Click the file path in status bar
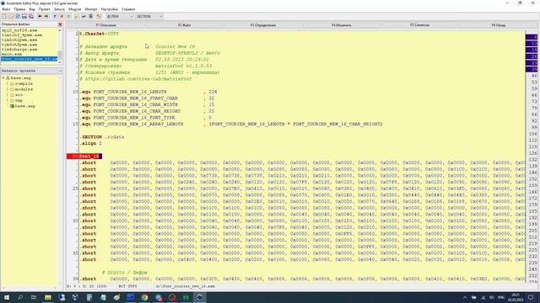This screenshot has width=540, height=303. point(186,286)
